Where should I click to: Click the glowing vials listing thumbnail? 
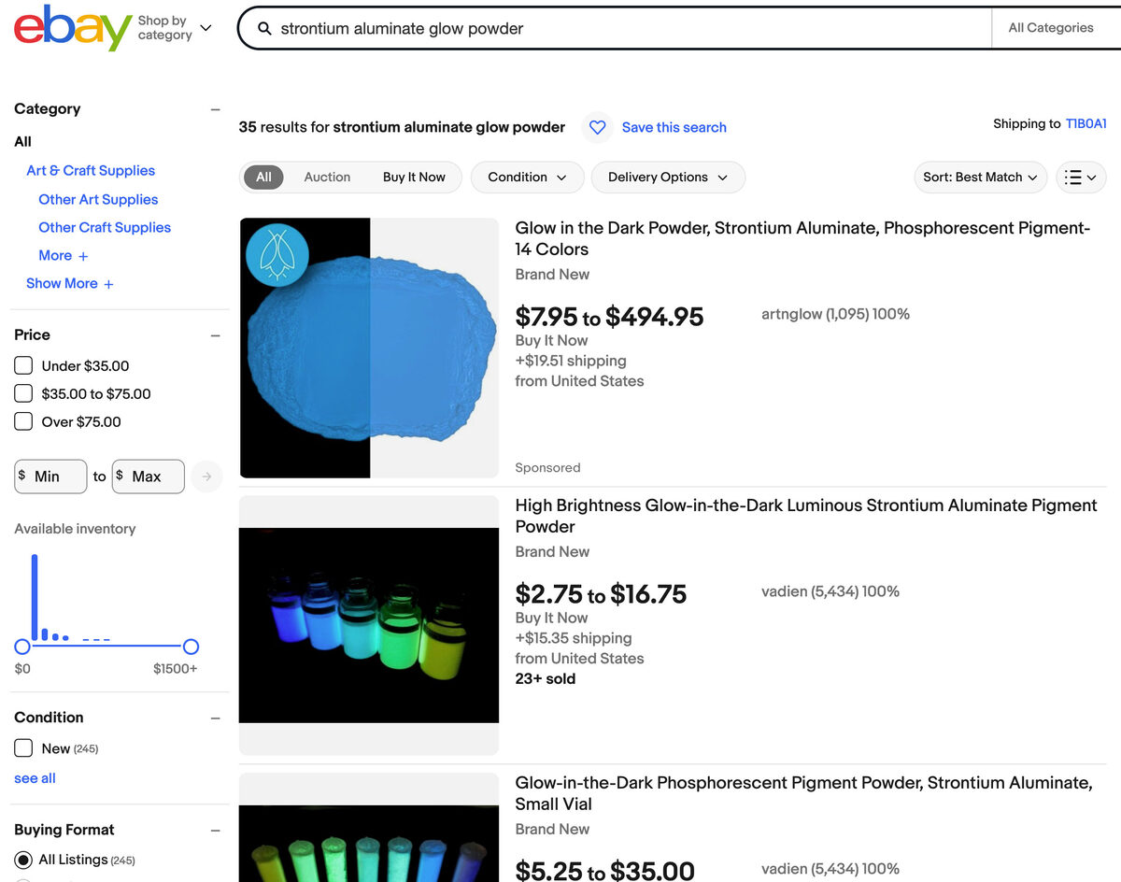[x=369, y=625]
